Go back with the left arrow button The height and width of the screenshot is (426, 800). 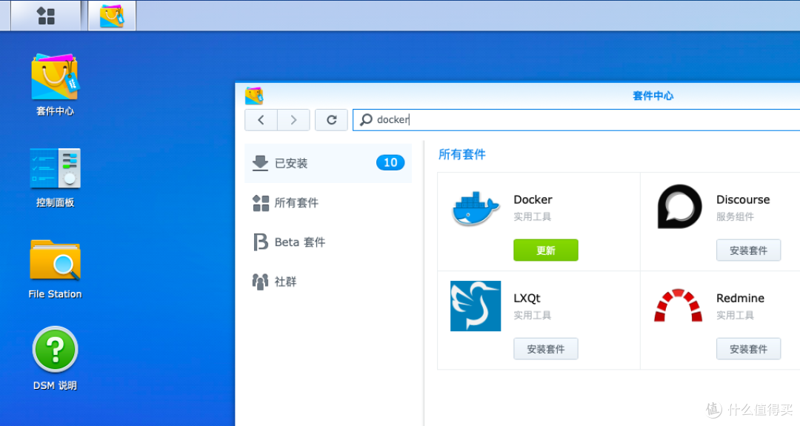tap(261, 120)
